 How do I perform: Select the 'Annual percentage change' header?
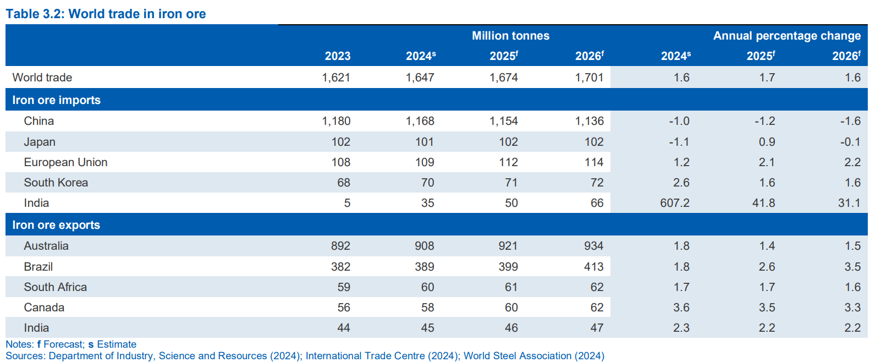pos(787,36)
